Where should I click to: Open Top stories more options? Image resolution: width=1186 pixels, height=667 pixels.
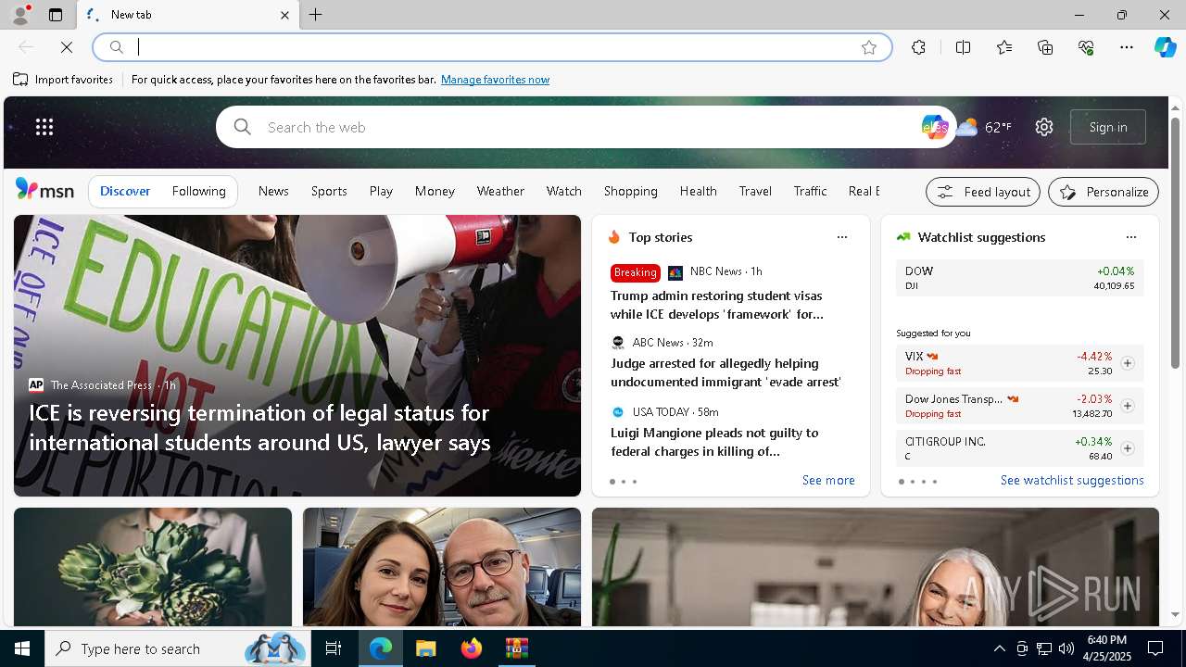[842, 237]
